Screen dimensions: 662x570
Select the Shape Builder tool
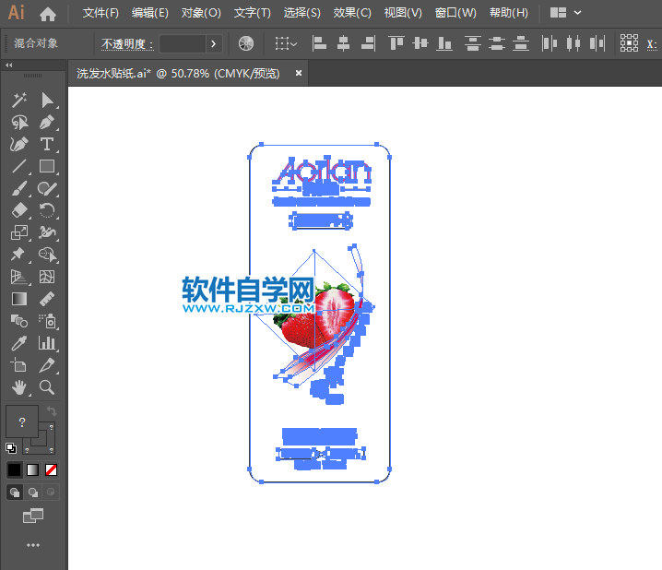(x=47, y=255)
